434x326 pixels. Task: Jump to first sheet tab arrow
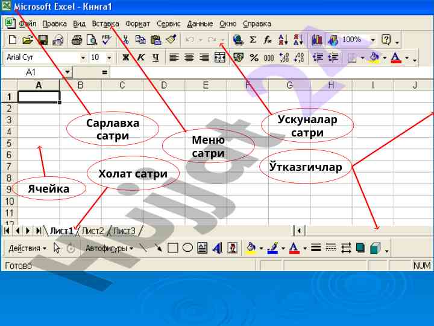point(7,231)
